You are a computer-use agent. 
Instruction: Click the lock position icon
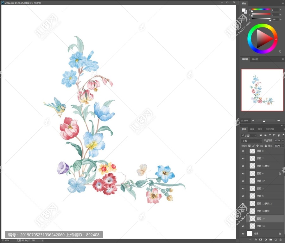(257, 146)
